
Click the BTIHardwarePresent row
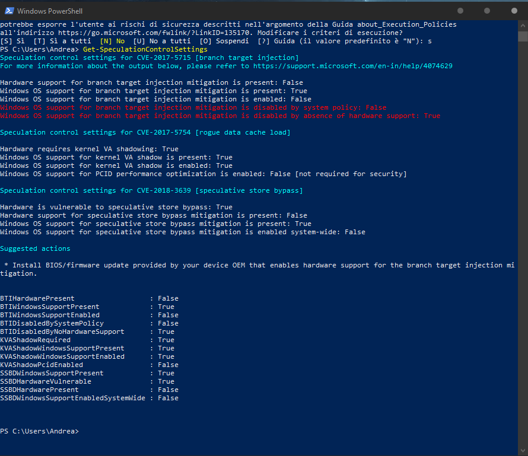click(89, 298)
